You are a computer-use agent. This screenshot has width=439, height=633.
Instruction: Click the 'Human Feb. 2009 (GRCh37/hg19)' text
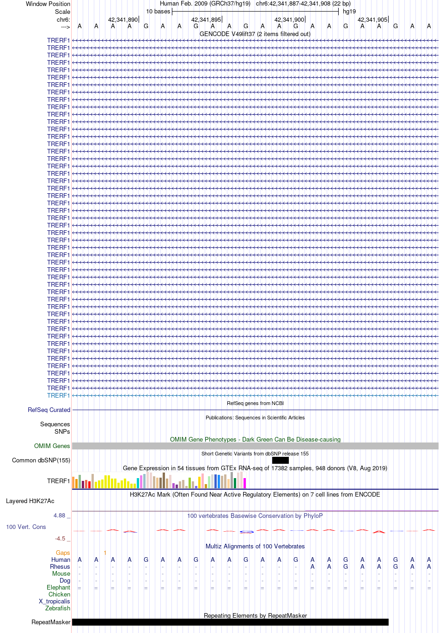[x=205, y=3]
